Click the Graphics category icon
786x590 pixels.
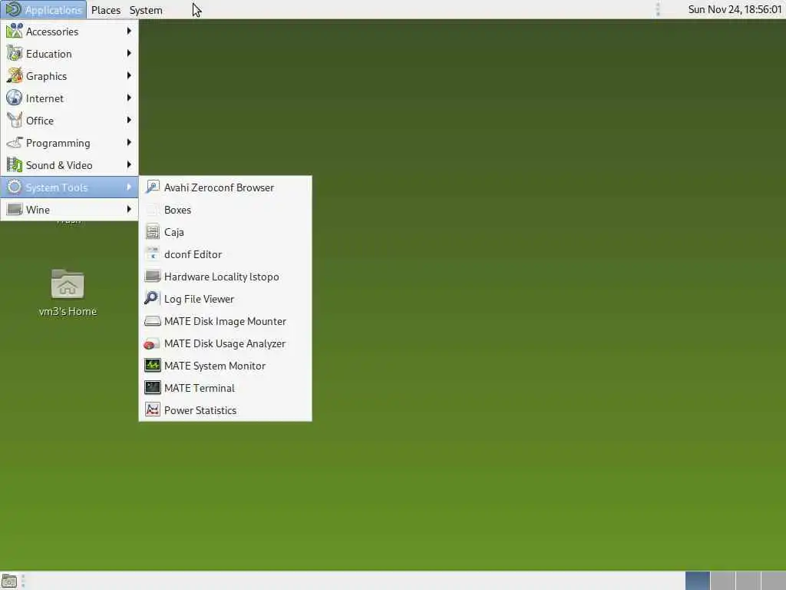pyautogui.click(x=14, y=76)
